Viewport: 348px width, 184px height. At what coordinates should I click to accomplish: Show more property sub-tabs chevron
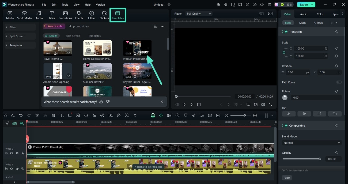point(336,23)
